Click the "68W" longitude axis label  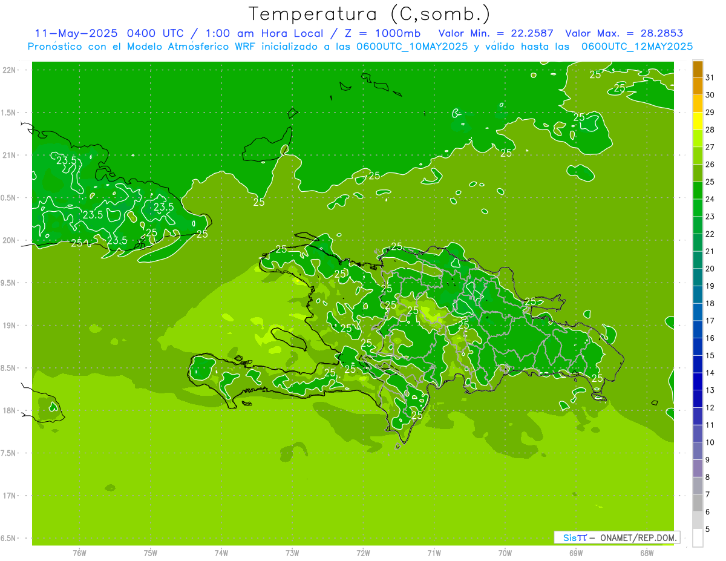tap(647, 553)
